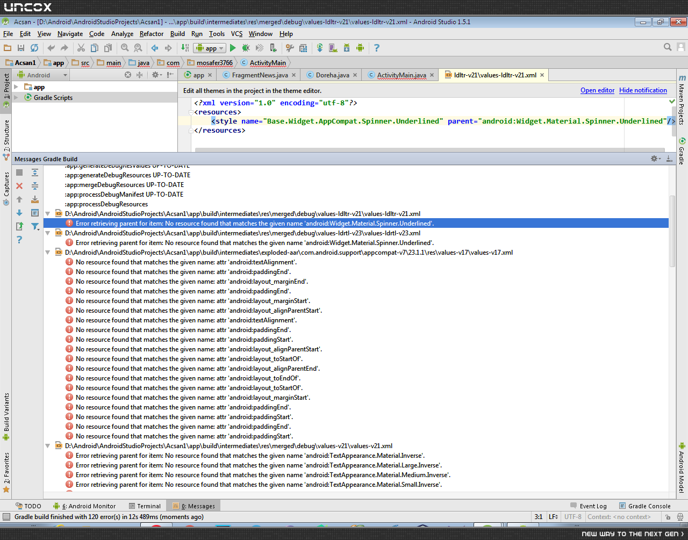This screenshot has width=688, height=540.
Task: Toggle Autoscroll to Source in Messages
Action: tap(35, 199)
